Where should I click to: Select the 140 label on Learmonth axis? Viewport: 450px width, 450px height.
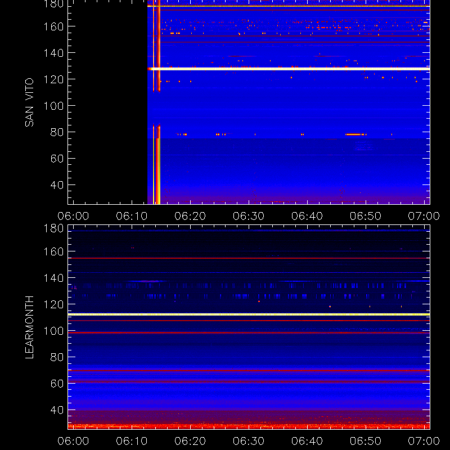click(53, 278)
